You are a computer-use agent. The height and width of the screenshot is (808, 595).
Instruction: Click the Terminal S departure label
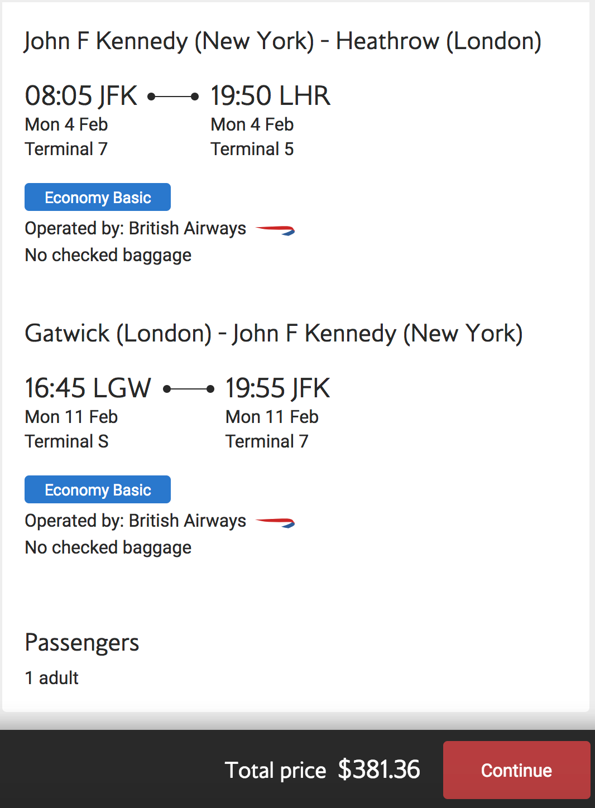66,441
